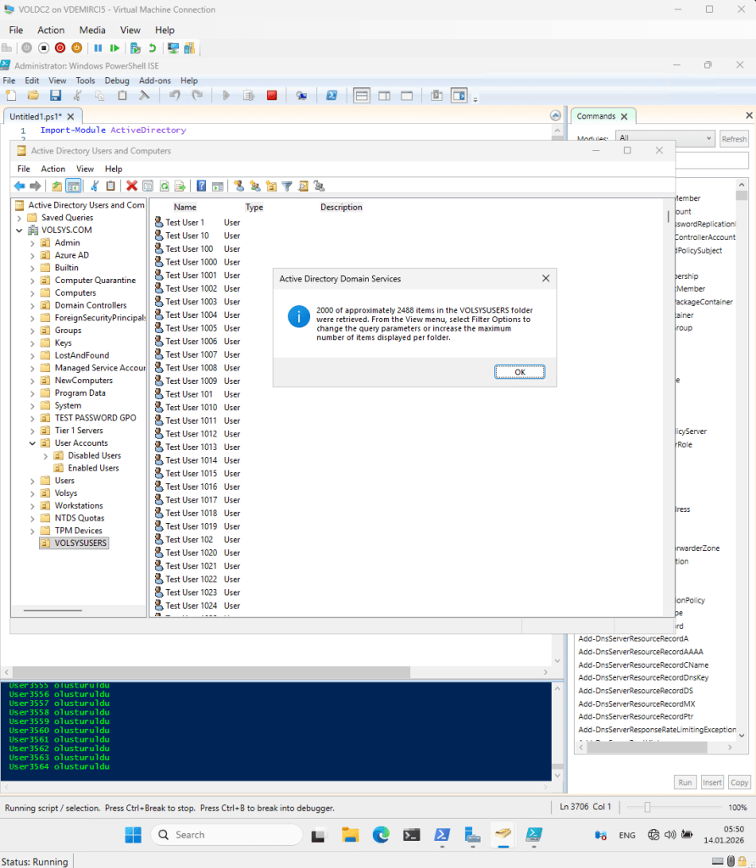Screen dimensions: 756x868
Task: Open Microsoft Edge from the taskbar
Action: click(x=381, y=835)
